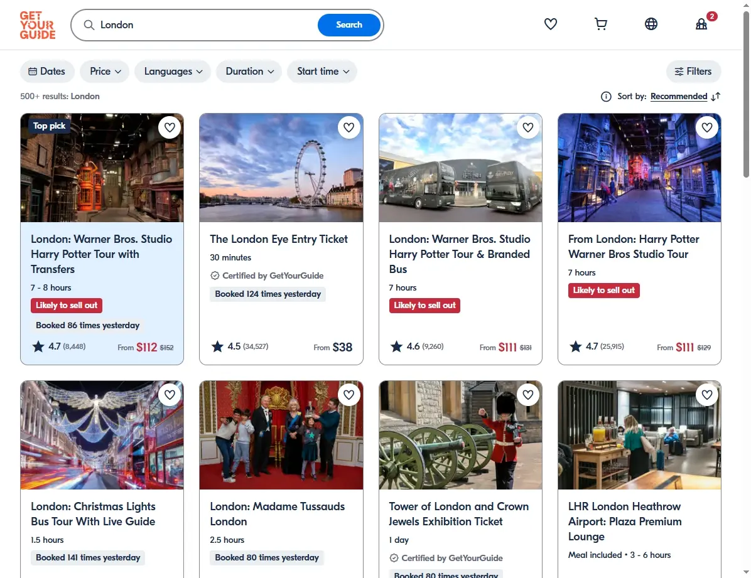751x578 pixels.
Task: Open From London: Harry Potter Warner Bros title
Action: [634, 247]
